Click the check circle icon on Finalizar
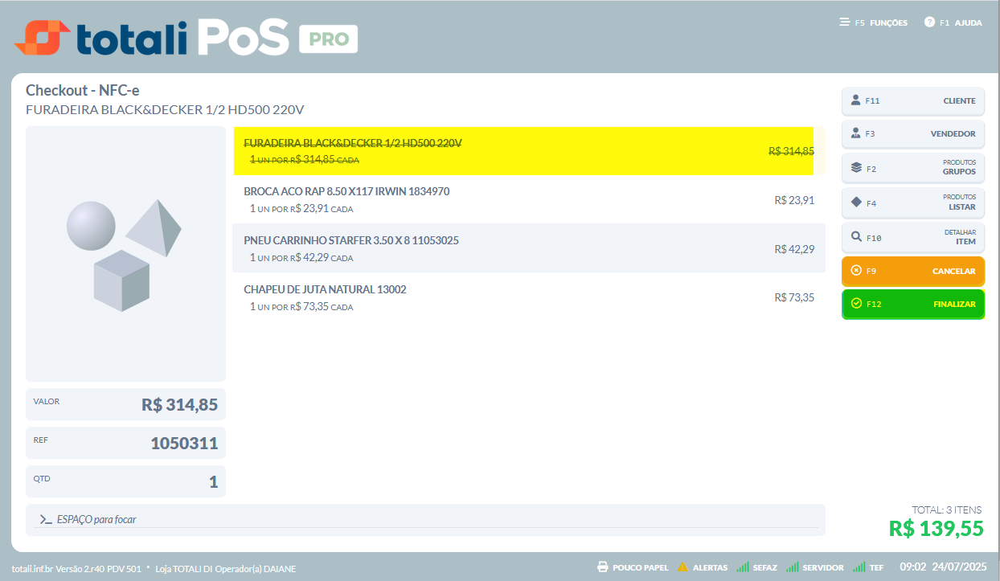The width and height of the screenshot is (1000, 581). click(x=855, y=304)
